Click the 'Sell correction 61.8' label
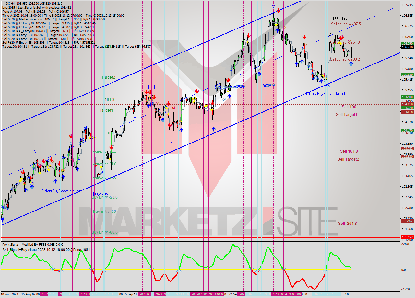This screenshot has width=415, height=298. coord(345,42)
